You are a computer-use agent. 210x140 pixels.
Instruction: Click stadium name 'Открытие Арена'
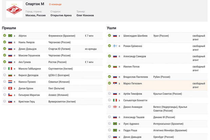coord(61,15)
